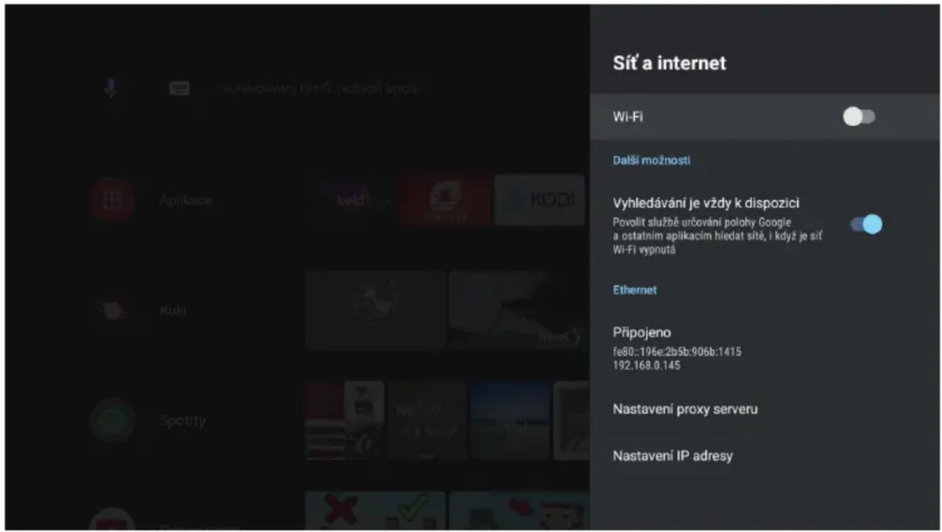Click the Spotify row label
The width and height of the screenshot is (942, 532).
click(183, 421)
